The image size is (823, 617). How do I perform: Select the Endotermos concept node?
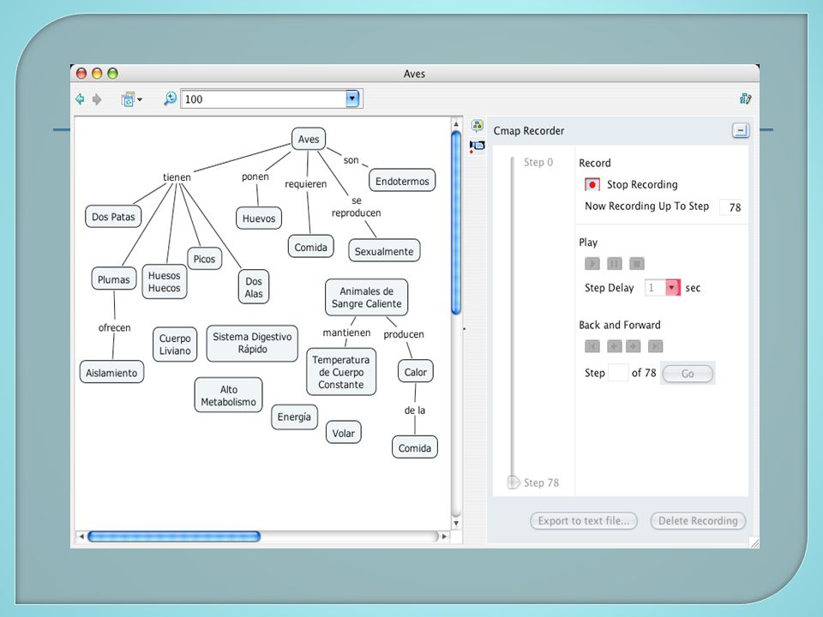[x=402, y=181]
